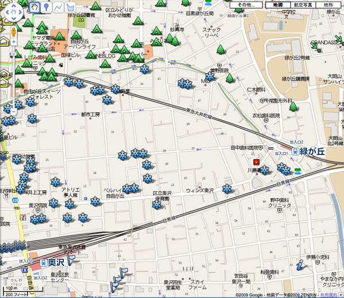The width and height of the screenshot is (344, 298).
Task: Open the 利用規約 terms link
Action: click(x=331, y=294)
